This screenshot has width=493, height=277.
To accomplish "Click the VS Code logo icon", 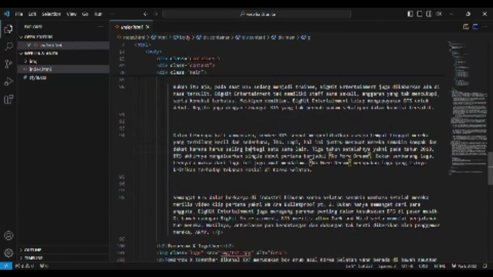I will point(7,14).
